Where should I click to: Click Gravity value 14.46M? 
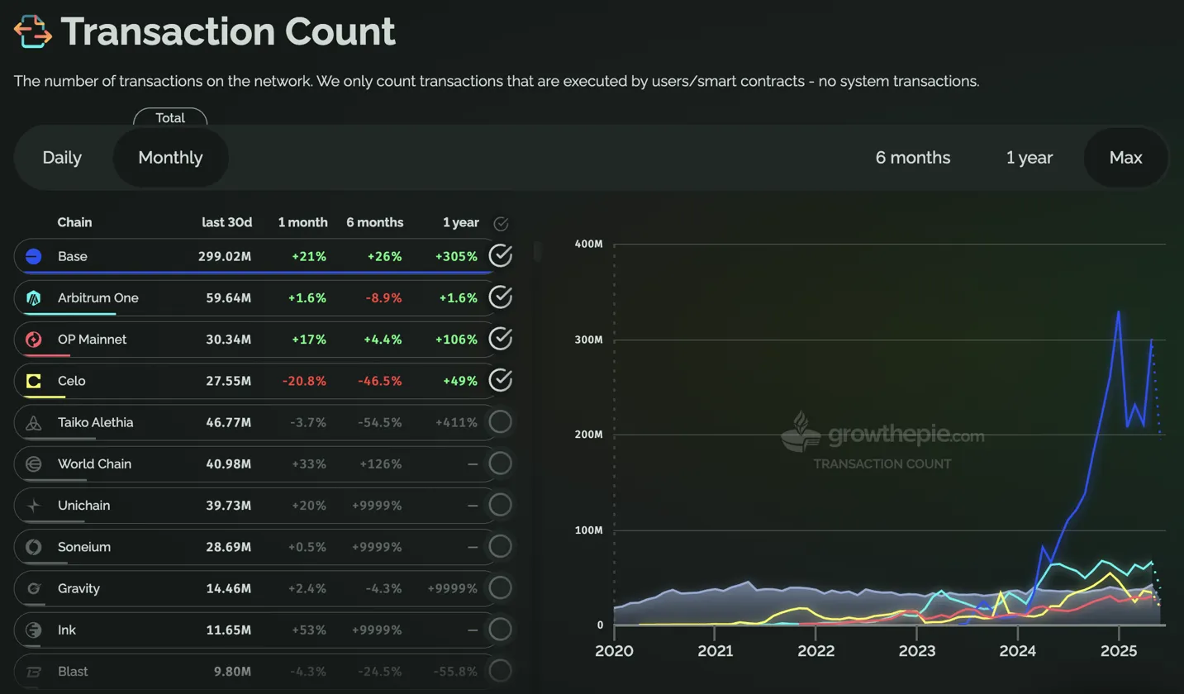229,588
